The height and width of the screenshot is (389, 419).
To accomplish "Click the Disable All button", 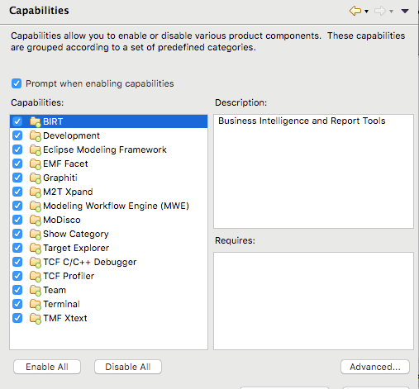I will pyautogui.click(x=128, y=367).
